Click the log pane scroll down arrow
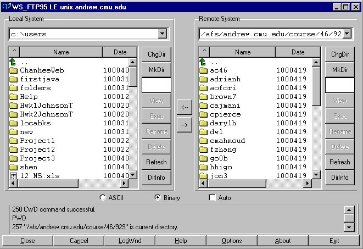This screenshot has width=363, height=249. coord(349,227)
